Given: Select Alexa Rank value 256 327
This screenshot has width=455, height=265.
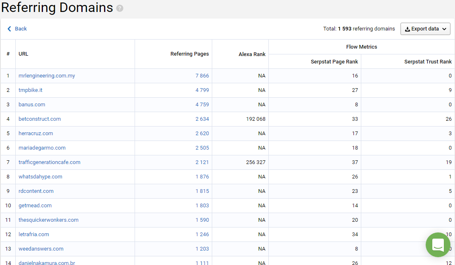Looking at the screenshot, I should (x=256, y=162).
